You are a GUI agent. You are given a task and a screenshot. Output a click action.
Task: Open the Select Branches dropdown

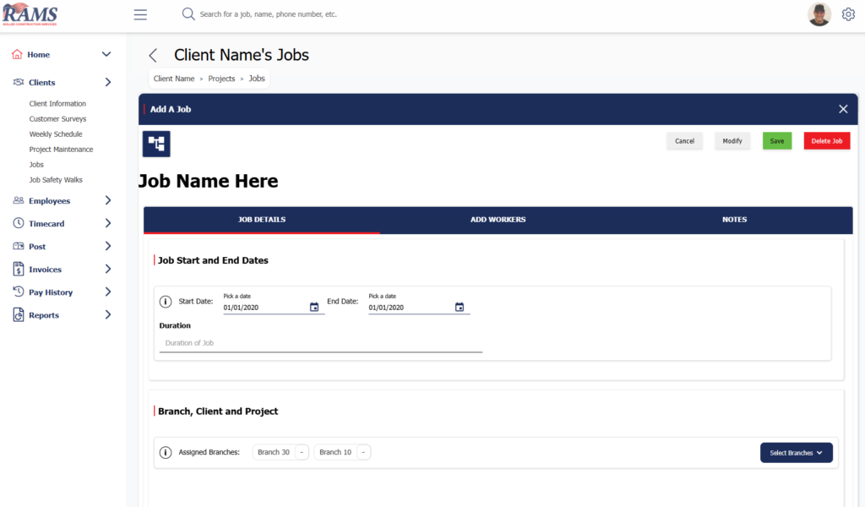coord(796,453)
